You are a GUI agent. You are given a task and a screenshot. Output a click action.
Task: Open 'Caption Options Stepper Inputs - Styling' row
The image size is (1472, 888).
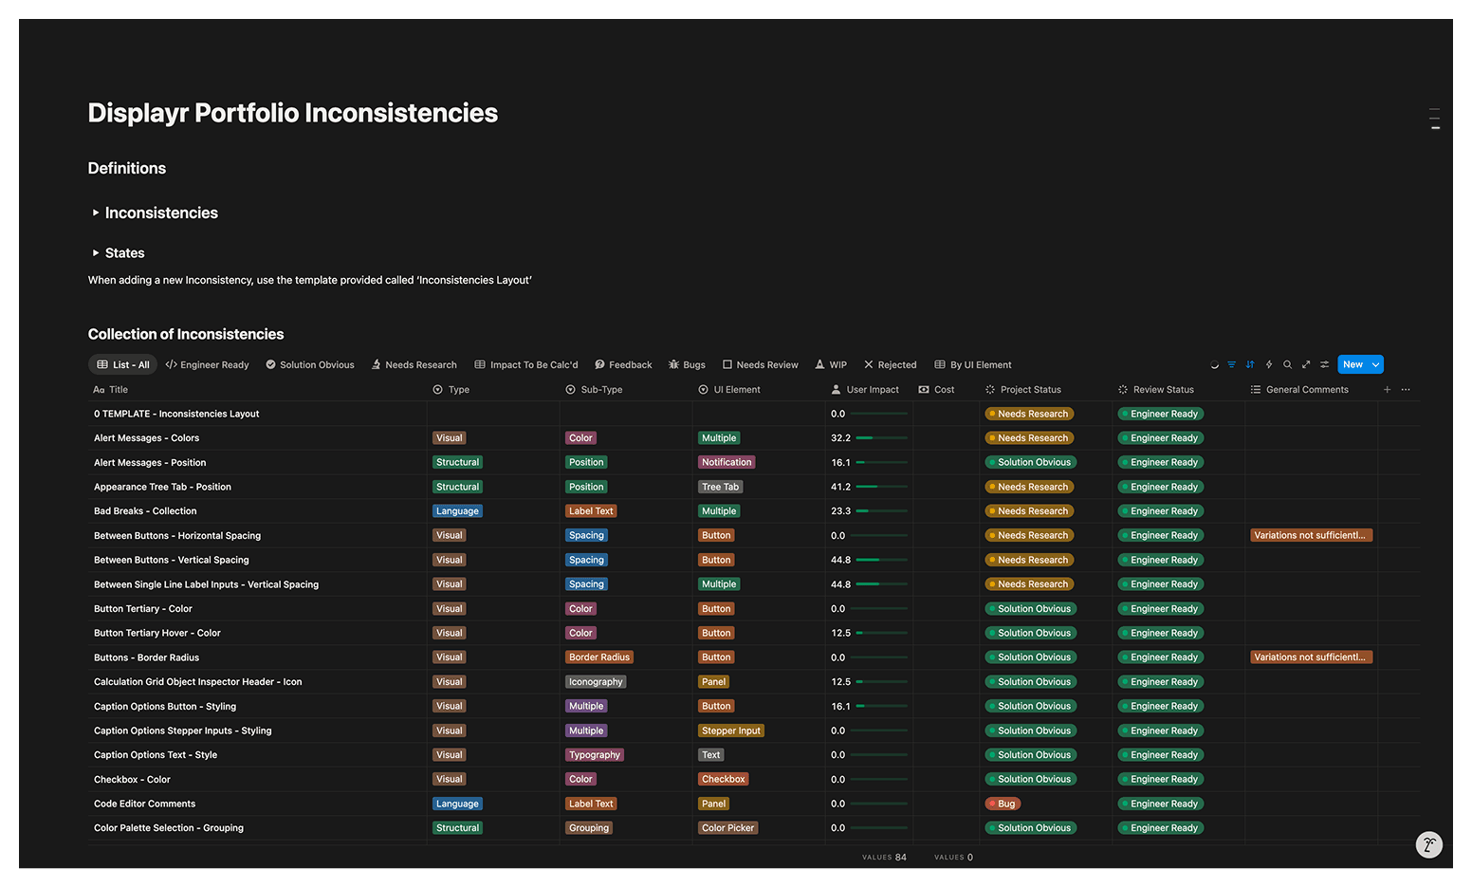pyautogui.click(x=183, y=731)
